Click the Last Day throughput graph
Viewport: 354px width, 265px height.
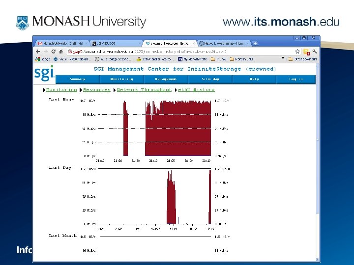click(x=155, y=196)
